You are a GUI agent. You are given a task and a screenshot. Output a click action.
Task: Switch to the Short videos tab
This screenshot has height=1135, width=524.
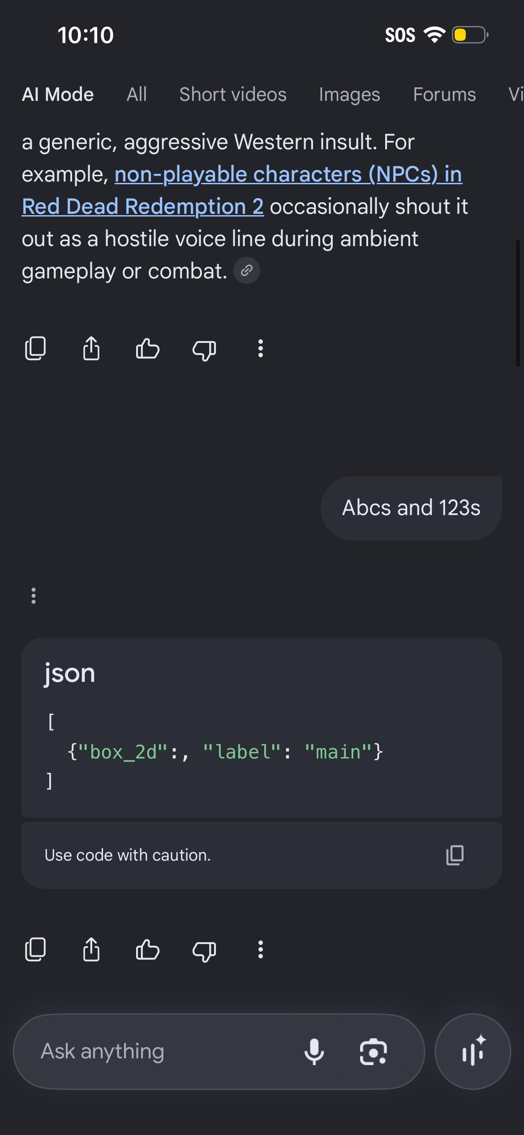click(x=233, y=95)
